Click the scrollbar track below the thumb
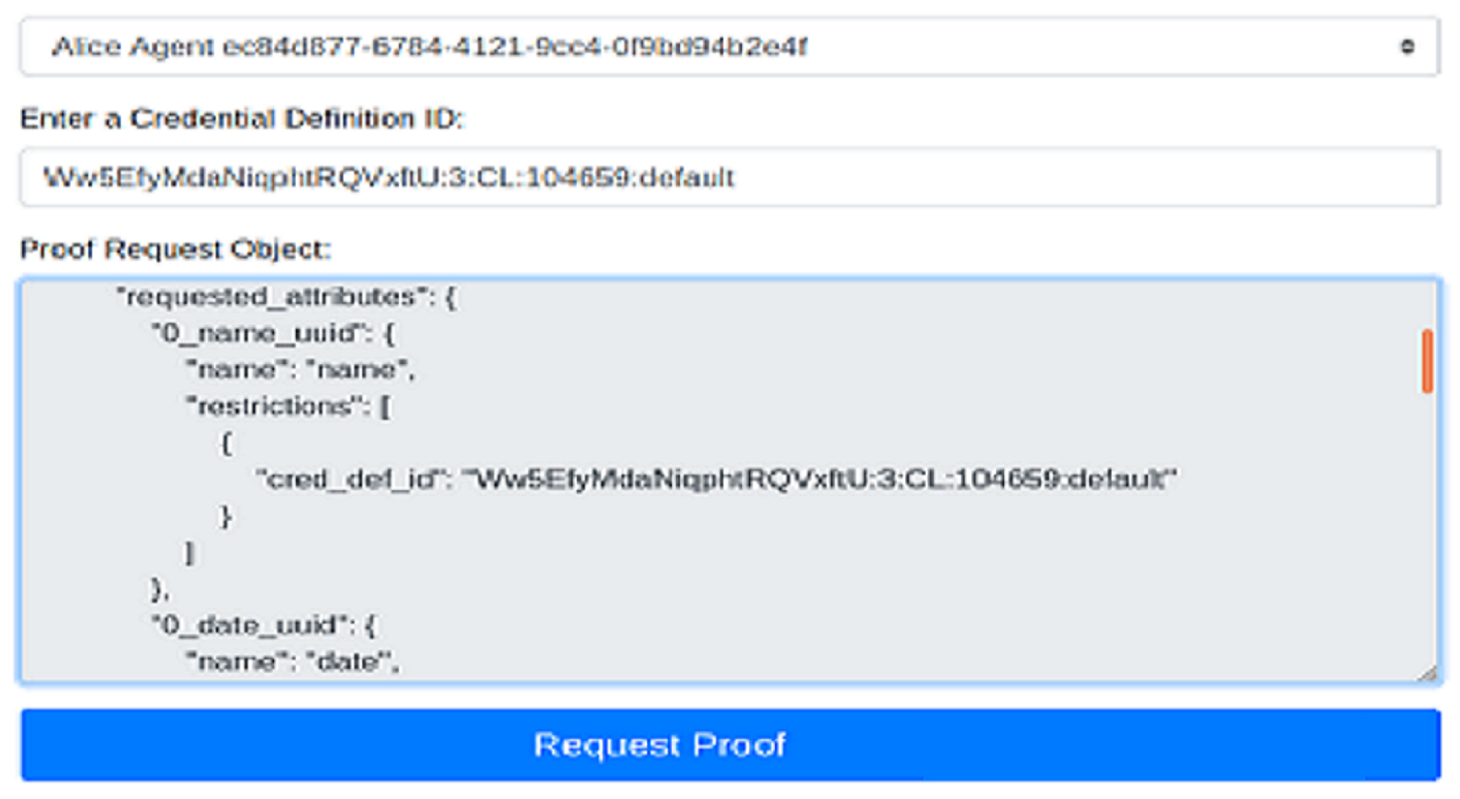Screen dimensions: 1460x799 [1427, 537]
